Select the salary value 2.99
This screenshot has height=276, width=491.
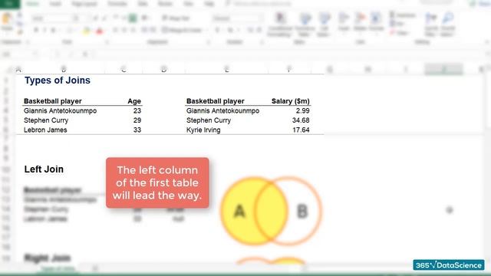click(302, 110)
